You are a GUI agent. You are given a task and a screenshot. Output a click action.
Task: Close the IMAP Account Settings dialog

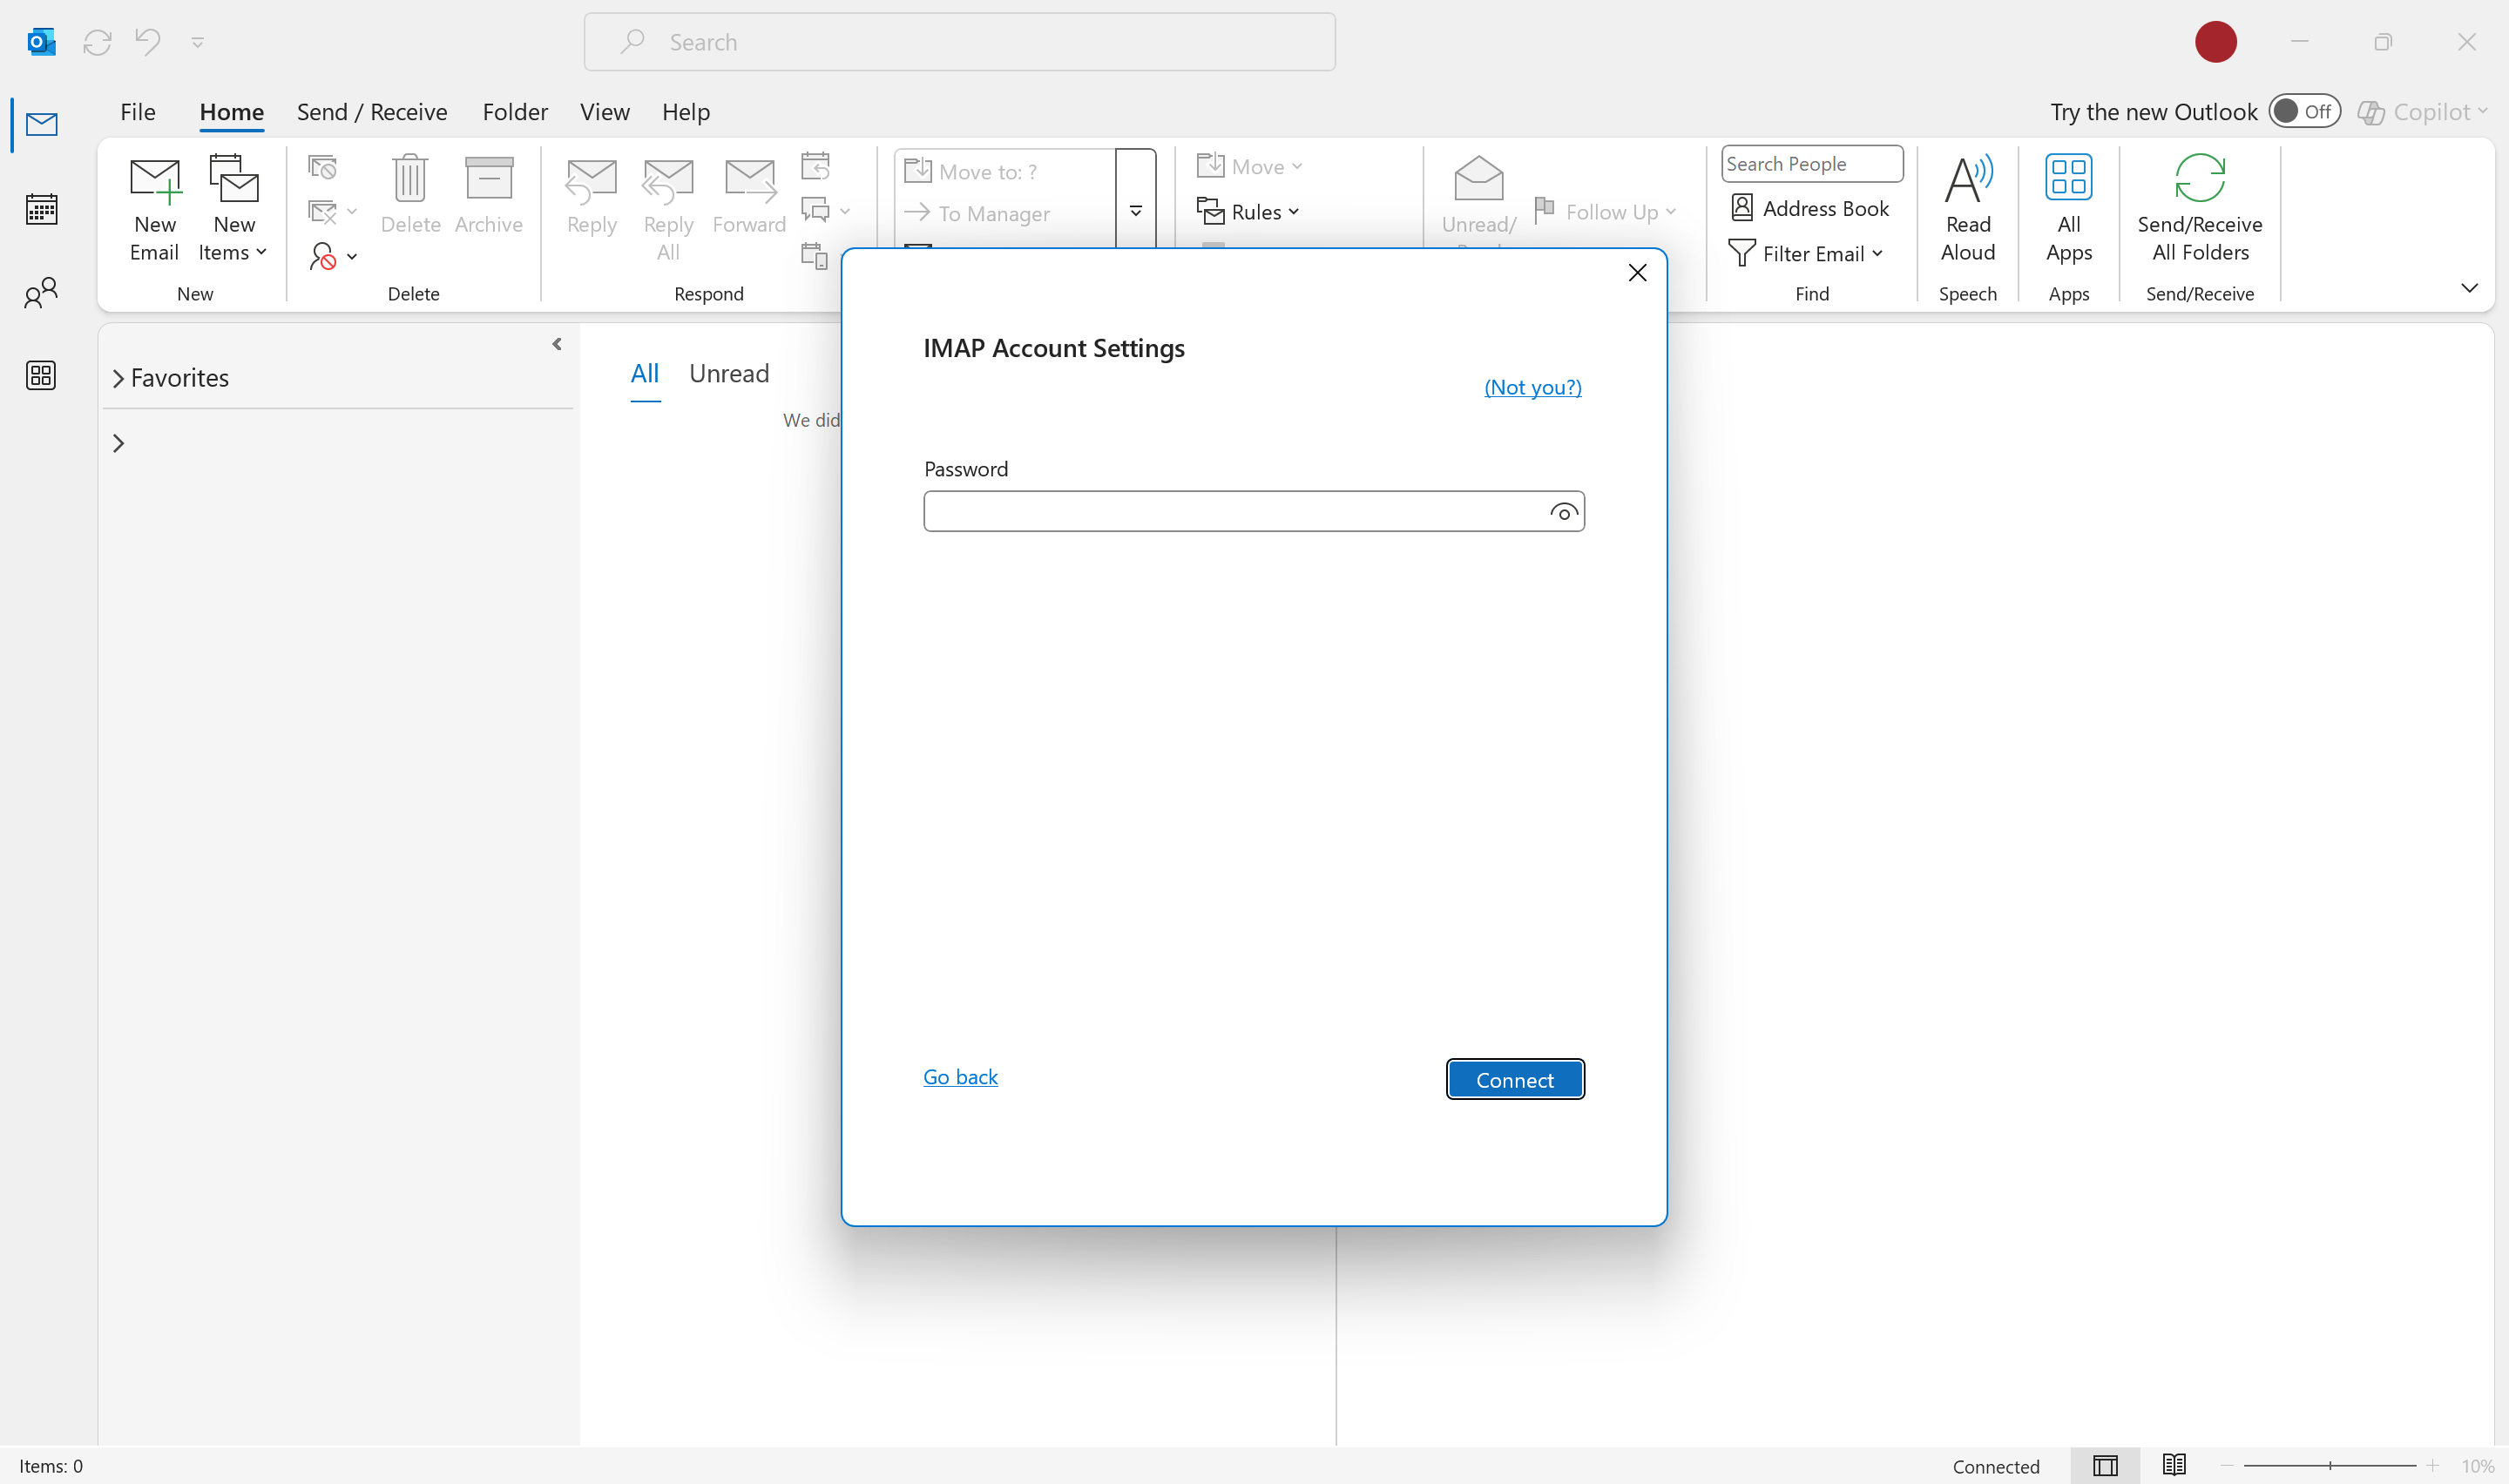[1637, 273]
